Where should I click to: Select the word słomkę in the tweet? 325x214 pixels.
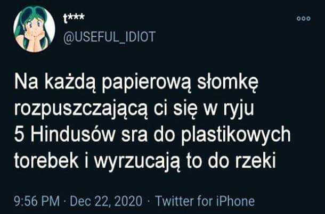click(228, 83)
